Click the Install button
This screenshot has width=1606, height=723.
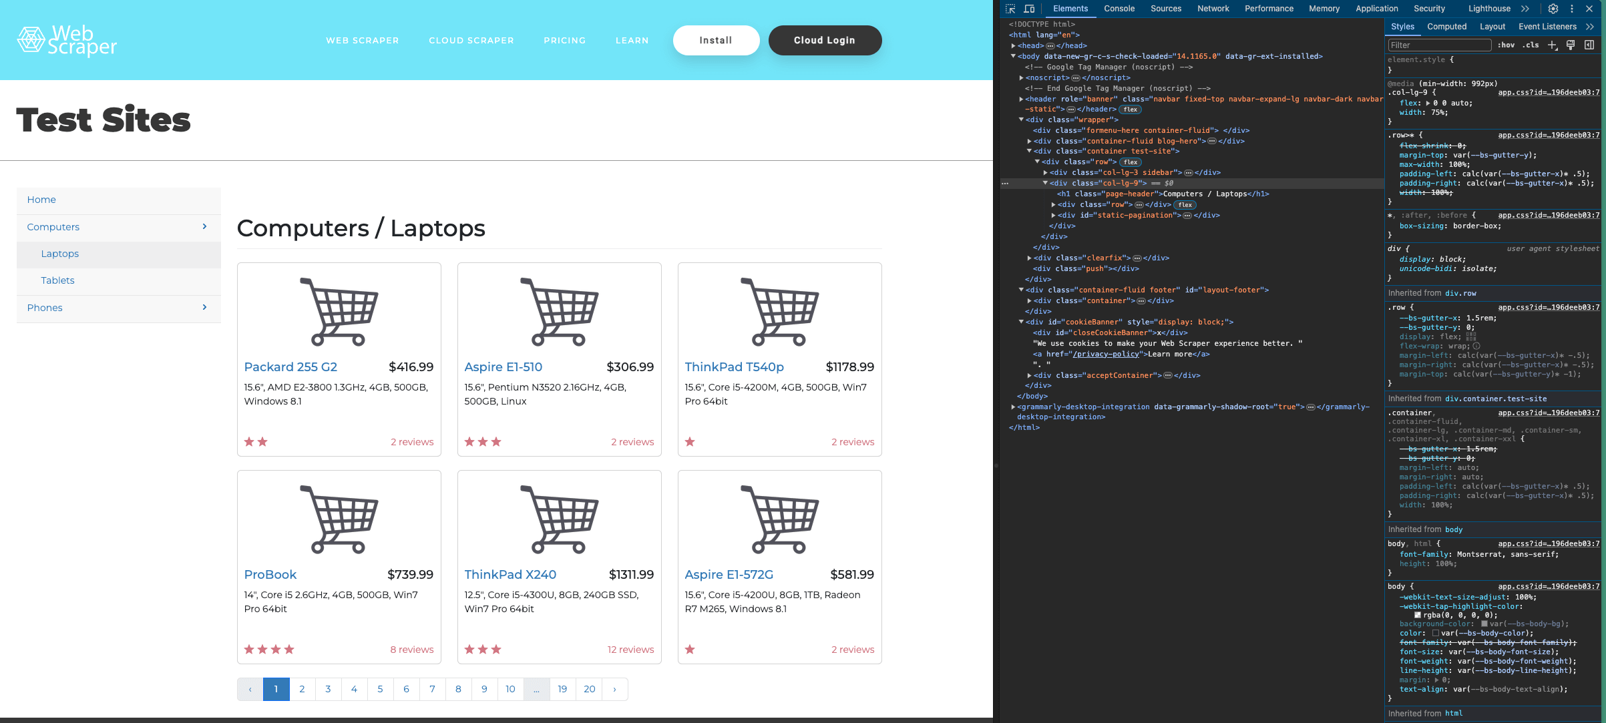[716, 40]
